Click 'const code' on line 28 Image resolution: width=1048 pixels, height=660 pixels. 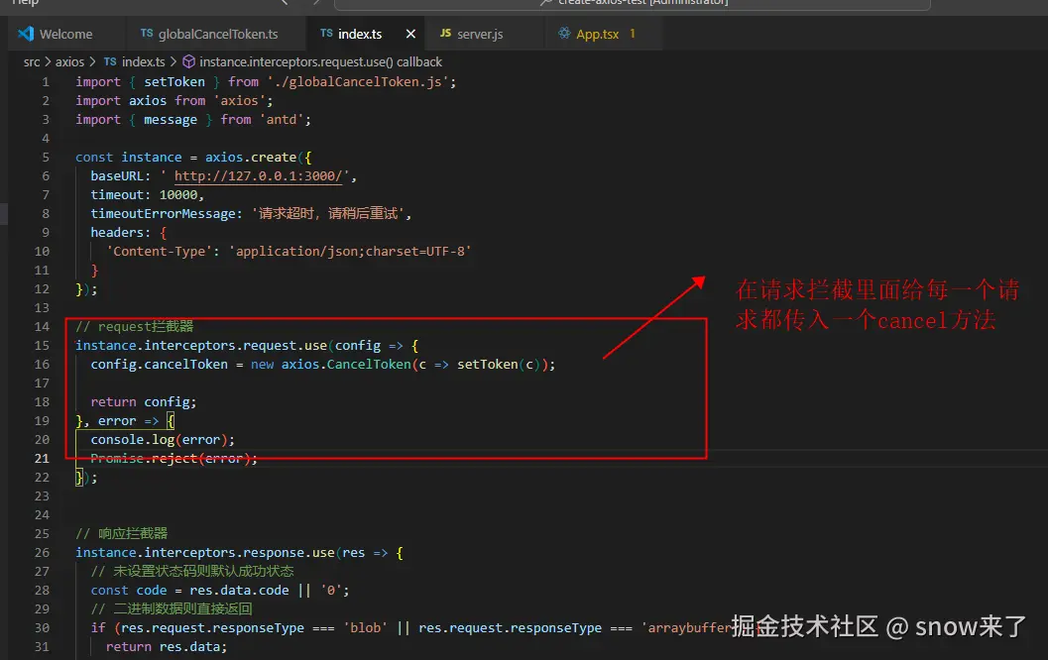(x=129, y=591)
